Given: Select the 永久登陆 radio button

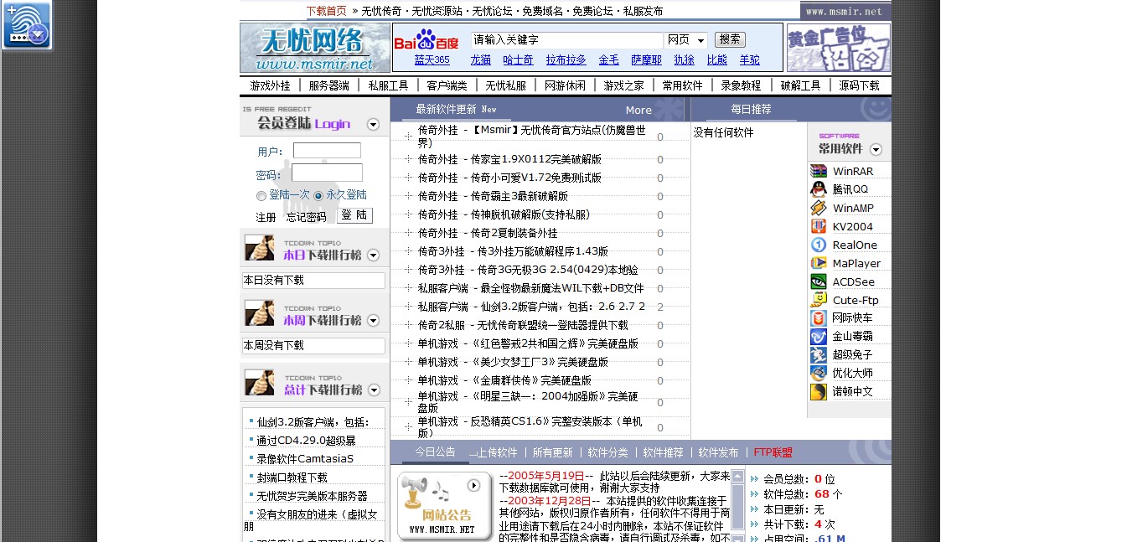Looking at the screenshot, I should click(x=318, y=195).
